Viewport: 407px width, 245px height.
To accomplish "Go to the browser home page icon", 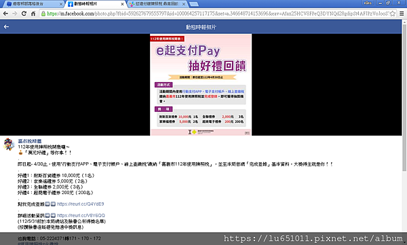I will 33,14.
